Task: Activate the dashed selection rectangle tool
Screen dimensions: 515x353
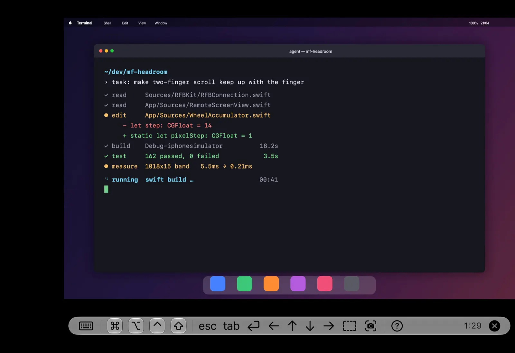Action: click(350, 326)
